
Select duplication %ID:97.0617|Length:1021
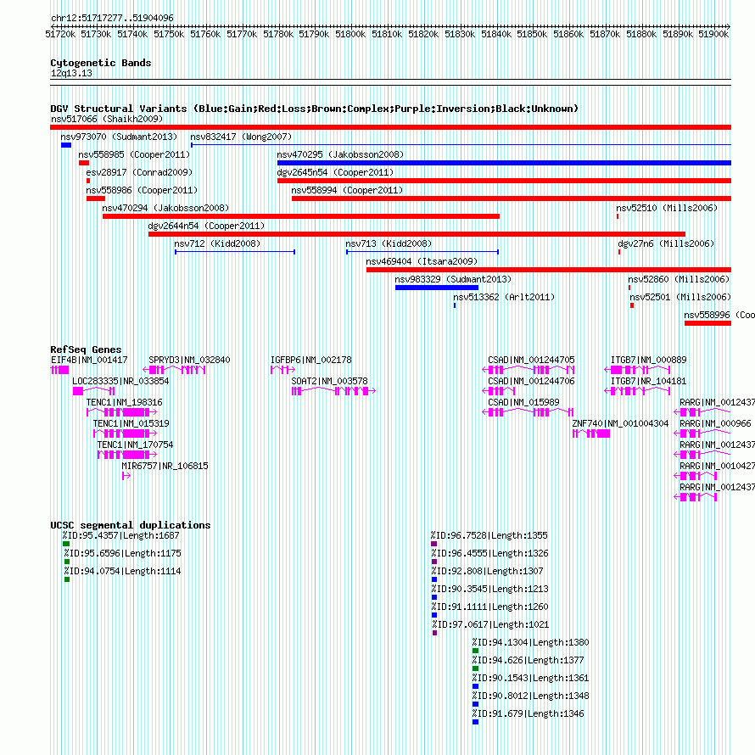(435, 633)
